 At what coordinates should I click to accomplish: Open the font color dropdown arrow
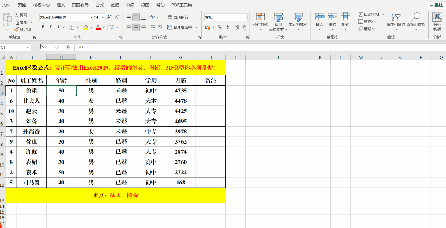104,27
